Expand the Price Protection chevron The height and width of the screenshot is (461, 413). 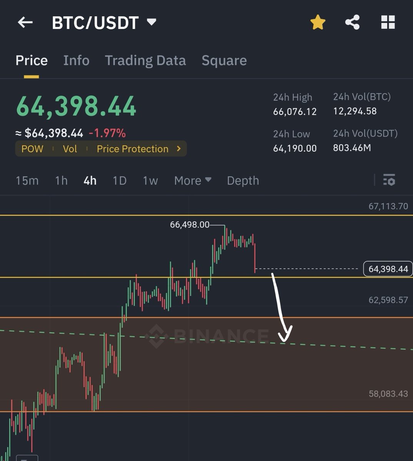click(x=179, y=148)
